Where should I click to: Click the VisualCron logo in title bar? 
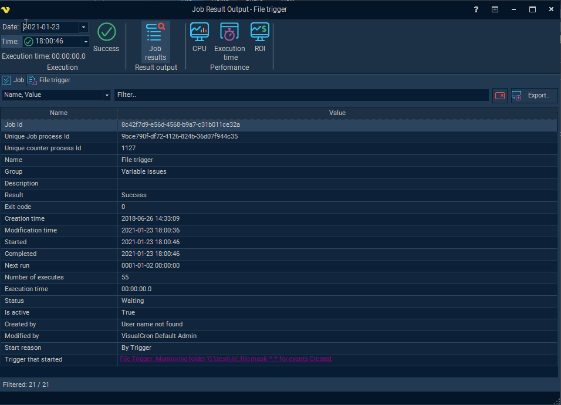click(x=6, y=9)
